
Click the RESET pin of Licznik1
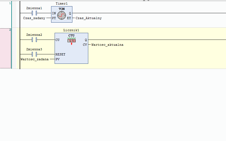tap(60, 55)
